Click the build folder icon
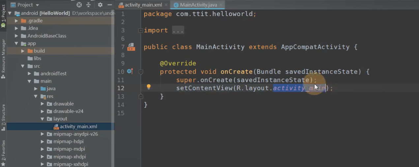The height and width of the screenshot is (167, 419). coord(30,51)
